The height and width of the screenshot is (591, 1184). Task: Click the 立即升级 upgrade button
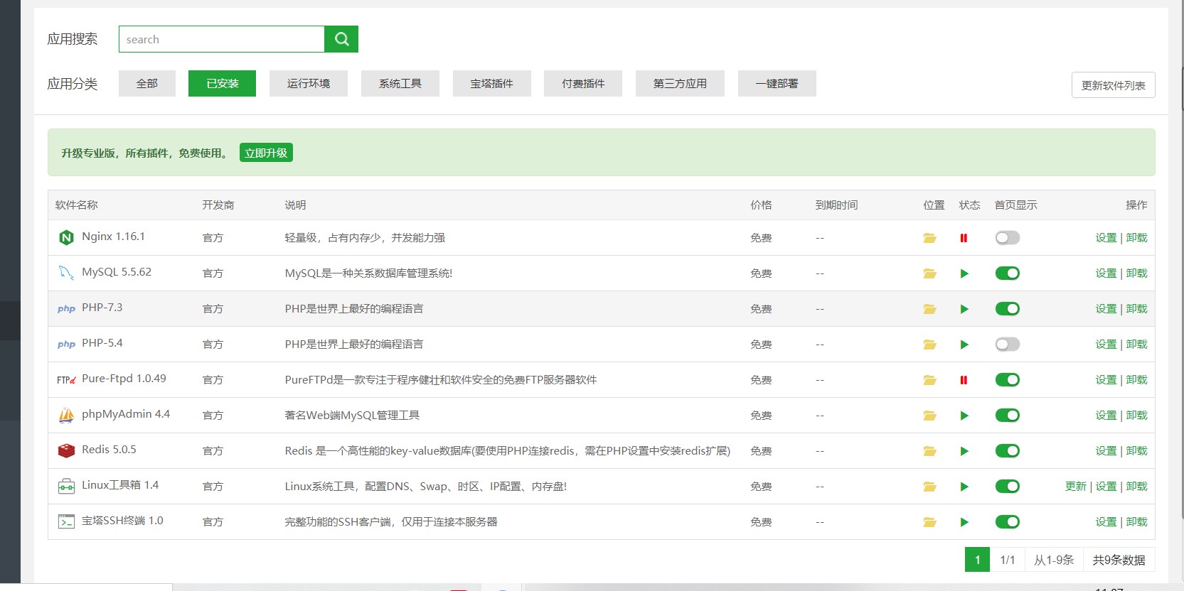266,153
